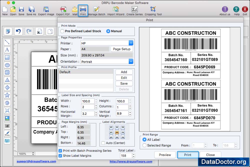Viewport: 250px width, 167px height.
Task: Adjust the Rows stepper
Action: pyautogui.click(x=96, y=107)
